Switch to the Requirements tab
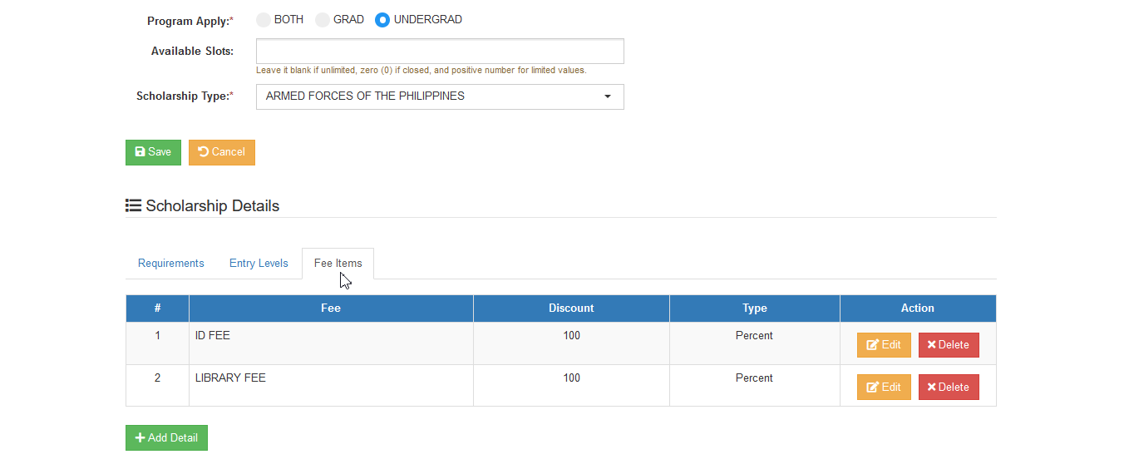This screenshot has width=1124, height=469. click(x=171, y=264)
